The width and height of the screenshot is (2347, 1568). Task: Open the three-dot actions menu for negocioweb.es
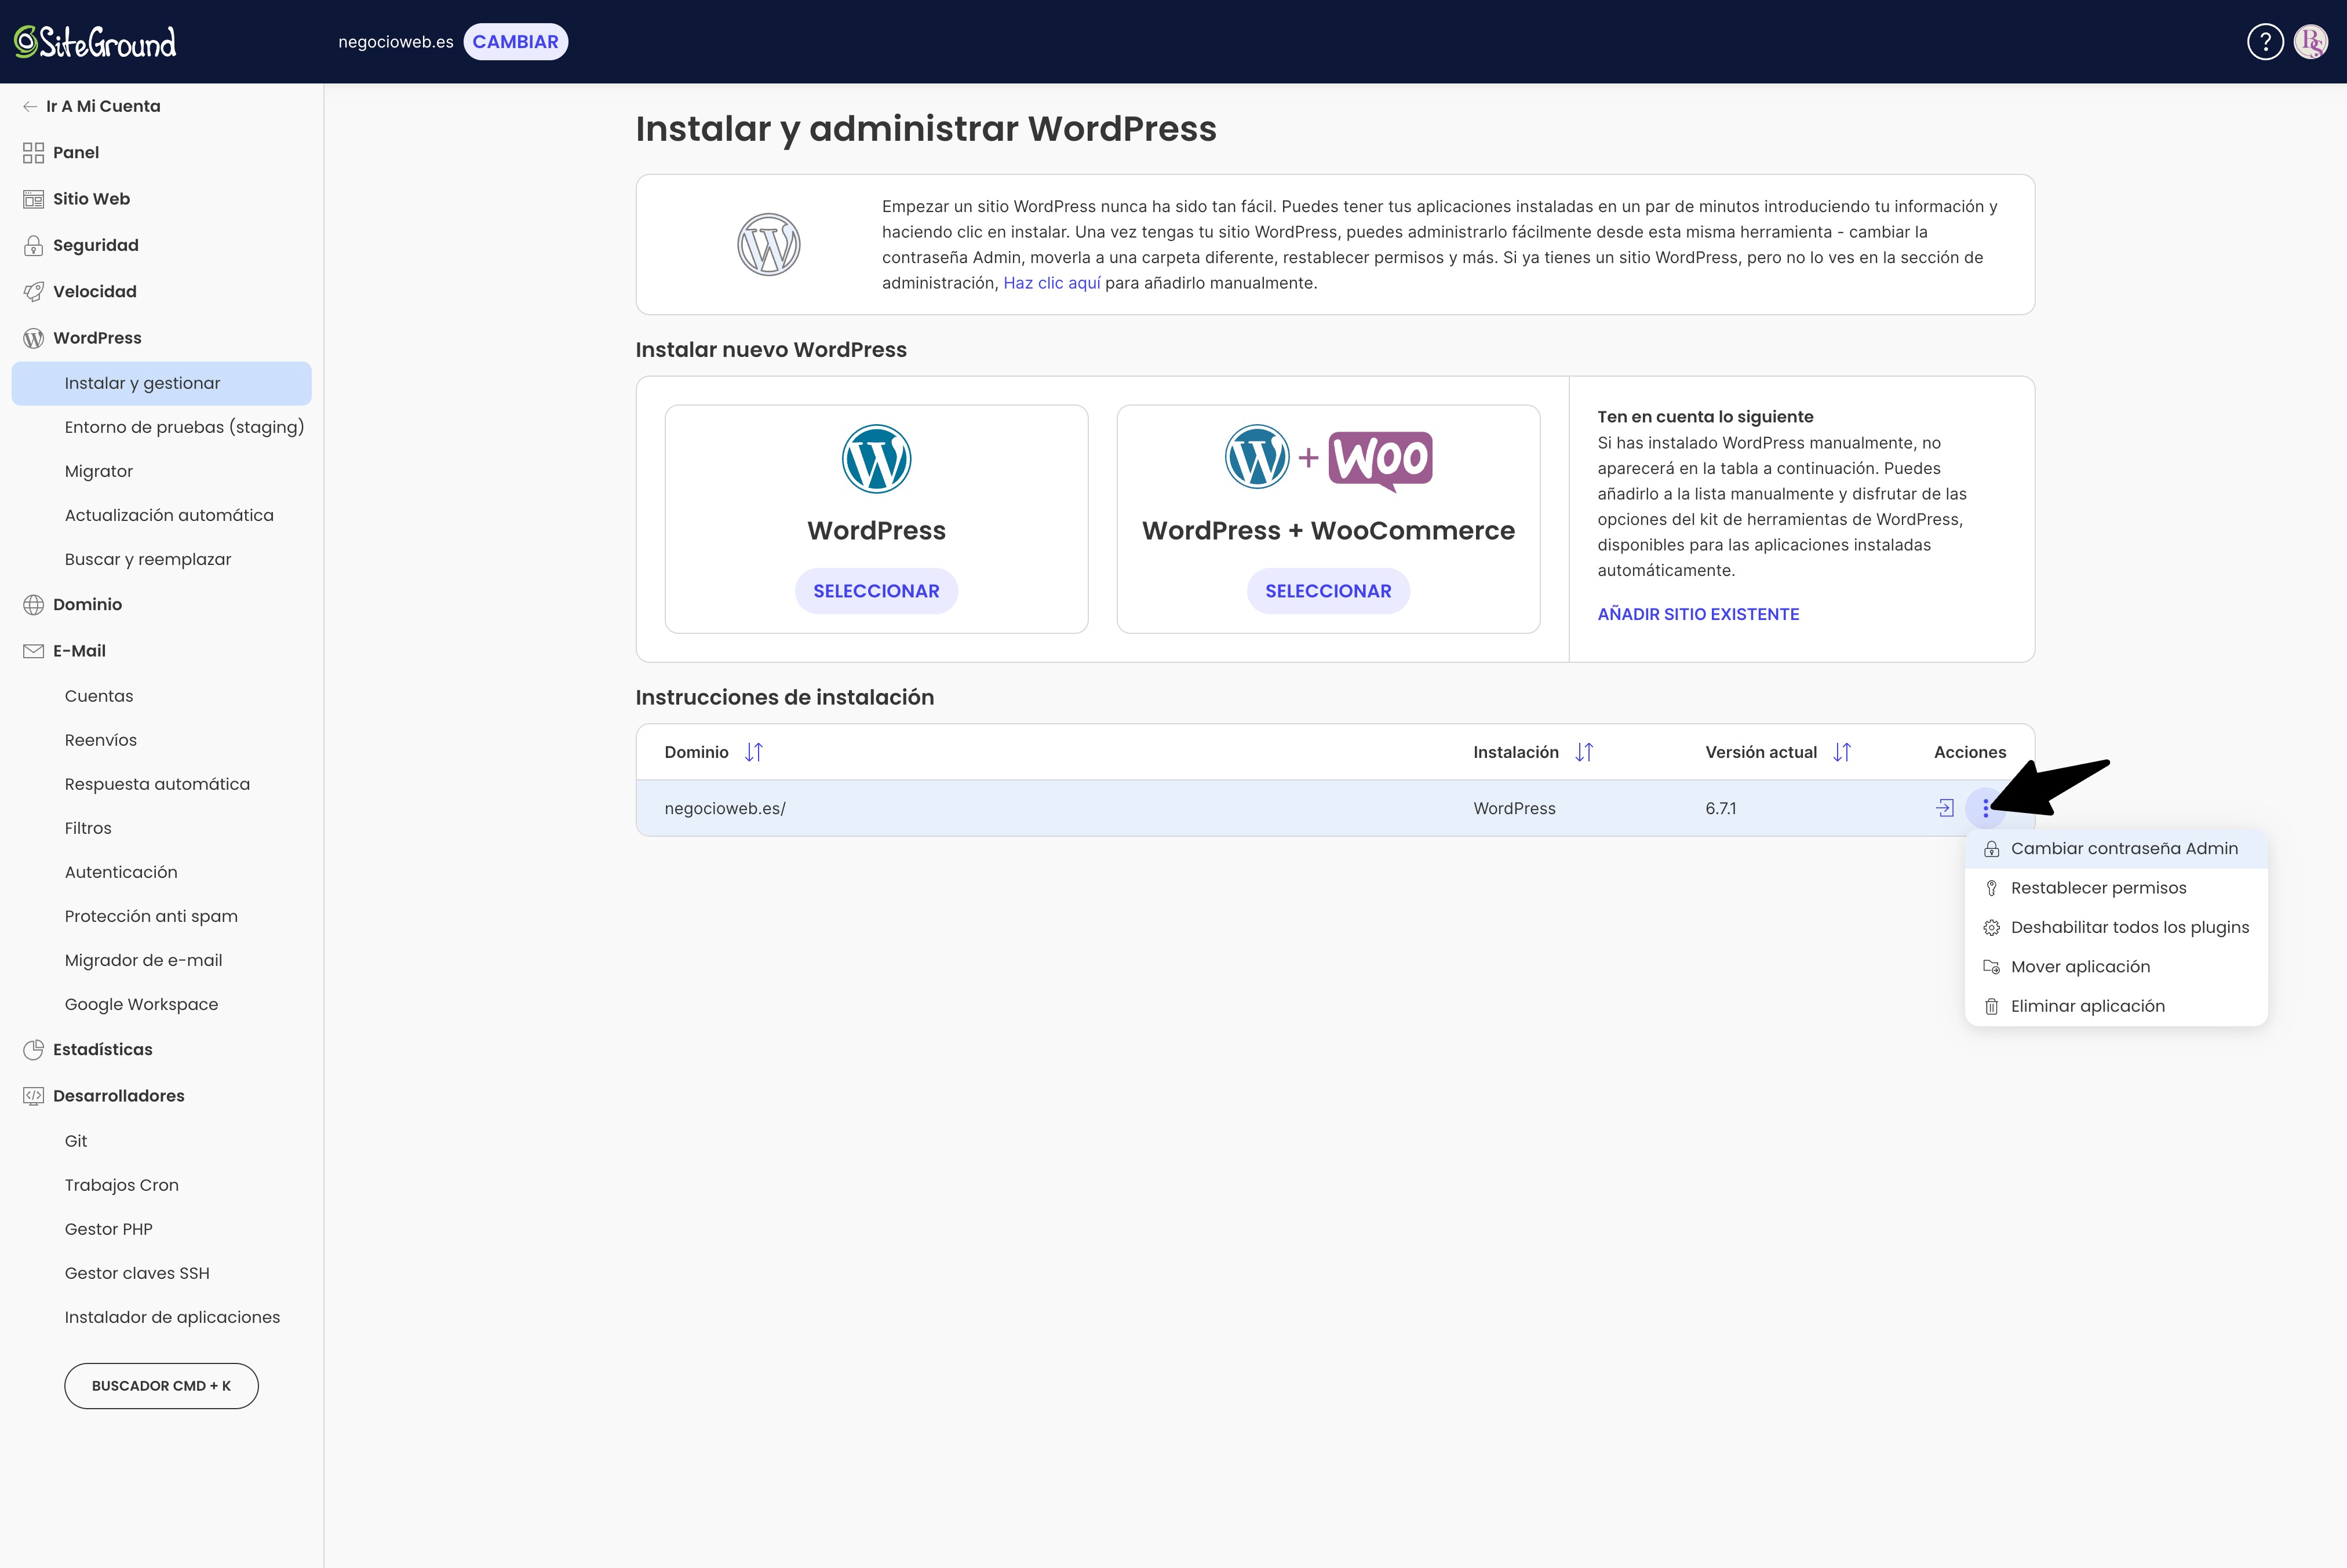[1986, 808]
